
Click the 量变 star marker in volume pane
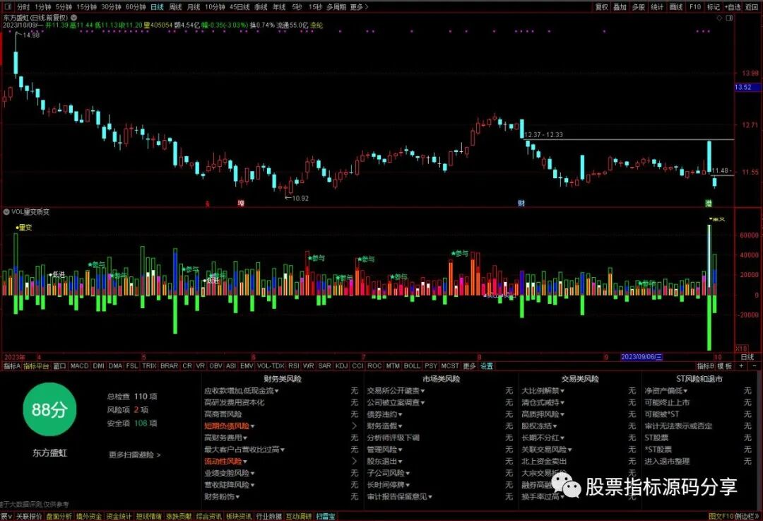[23, 228]
